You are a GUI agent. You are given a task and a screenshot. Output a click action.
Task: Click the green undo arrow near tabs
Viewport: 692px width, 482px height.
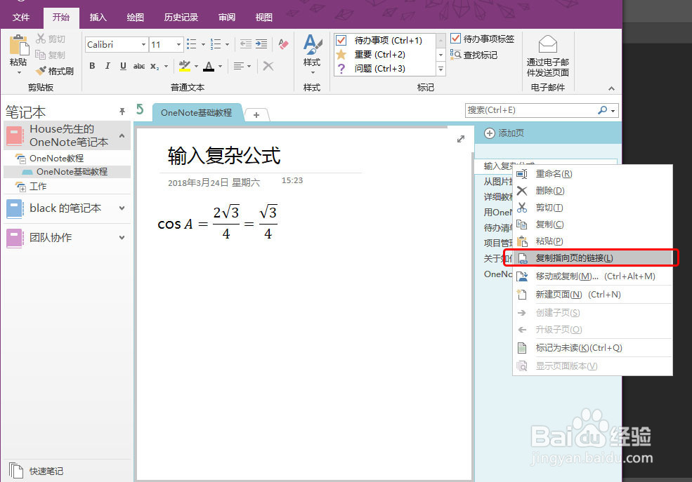point(140,109)
